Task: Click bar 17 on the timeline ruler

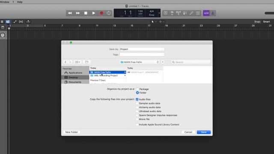Action: [149, 26]
